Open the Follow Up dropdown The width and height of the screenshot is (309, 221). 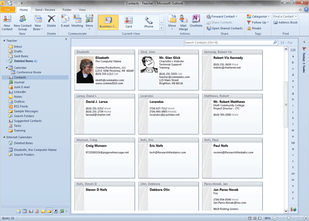pos(258,23)
